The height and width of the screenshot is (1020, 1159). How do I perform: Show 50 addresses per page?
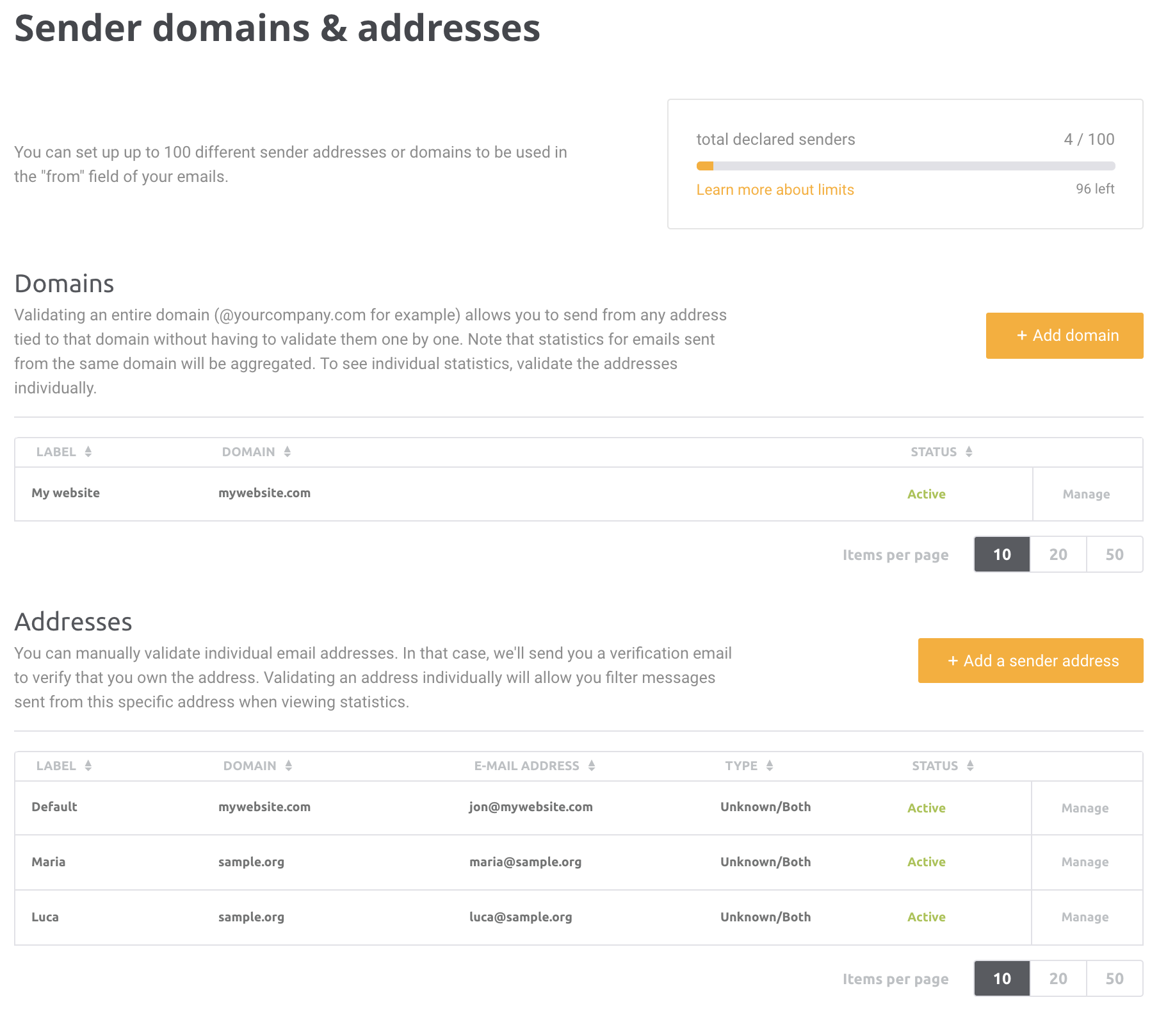click(x=1115, y=978)
